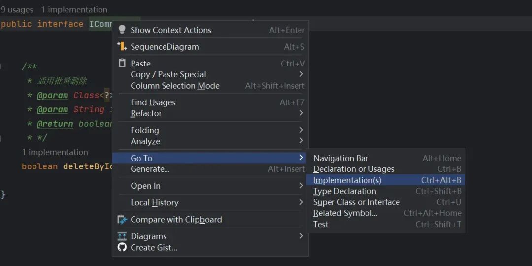Expand the Local History submenu arrow

[301, 202]
